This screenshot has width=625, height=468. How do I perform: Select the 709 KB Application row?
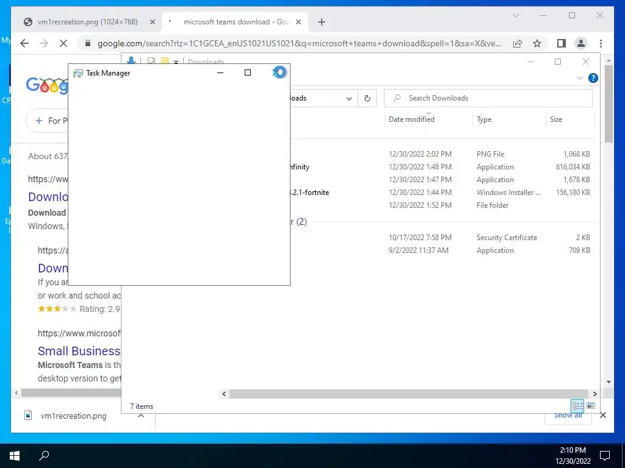click(443, 250)
